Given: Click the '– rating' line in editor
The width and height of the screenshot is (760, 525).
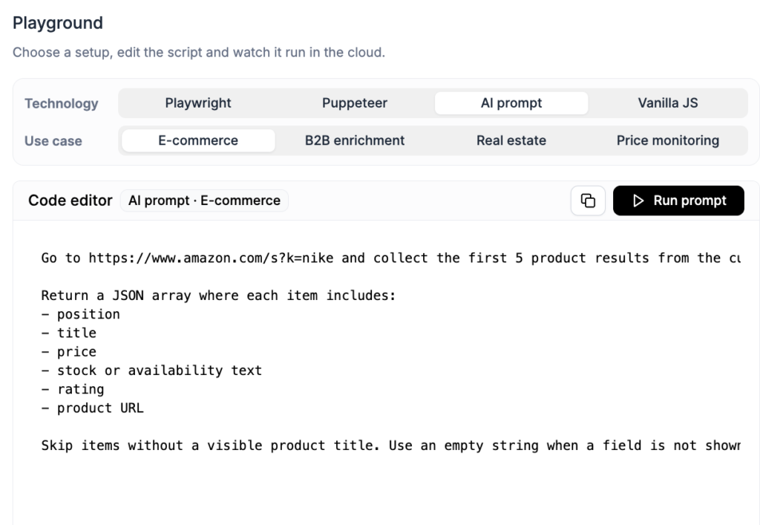Looking at the screenshot, I should [x=73, y=389].
